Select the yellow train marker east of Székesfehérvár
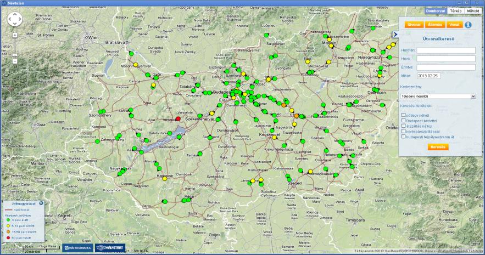The width and height of the screenshot is (485, 255). [x=211, y=114]
